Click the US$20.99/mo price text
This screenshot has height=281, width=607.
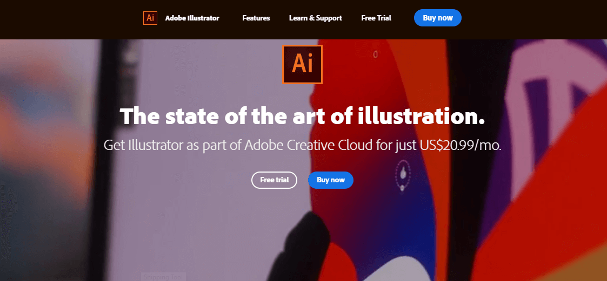(x=460, y=146)
